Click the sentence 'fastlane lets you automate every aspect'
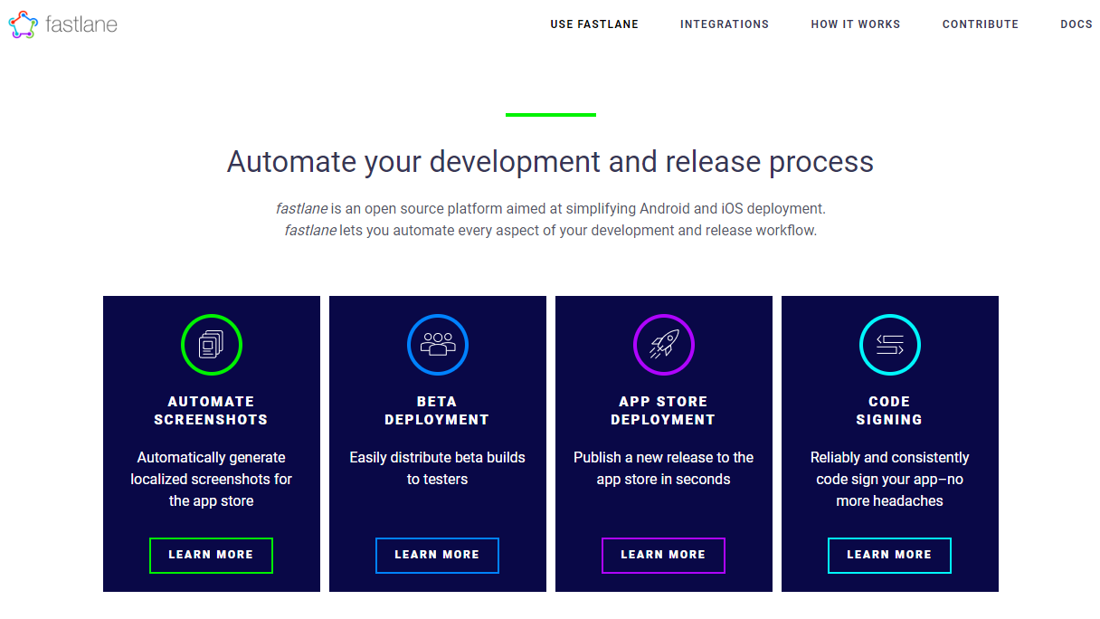 tap(550, 231)
